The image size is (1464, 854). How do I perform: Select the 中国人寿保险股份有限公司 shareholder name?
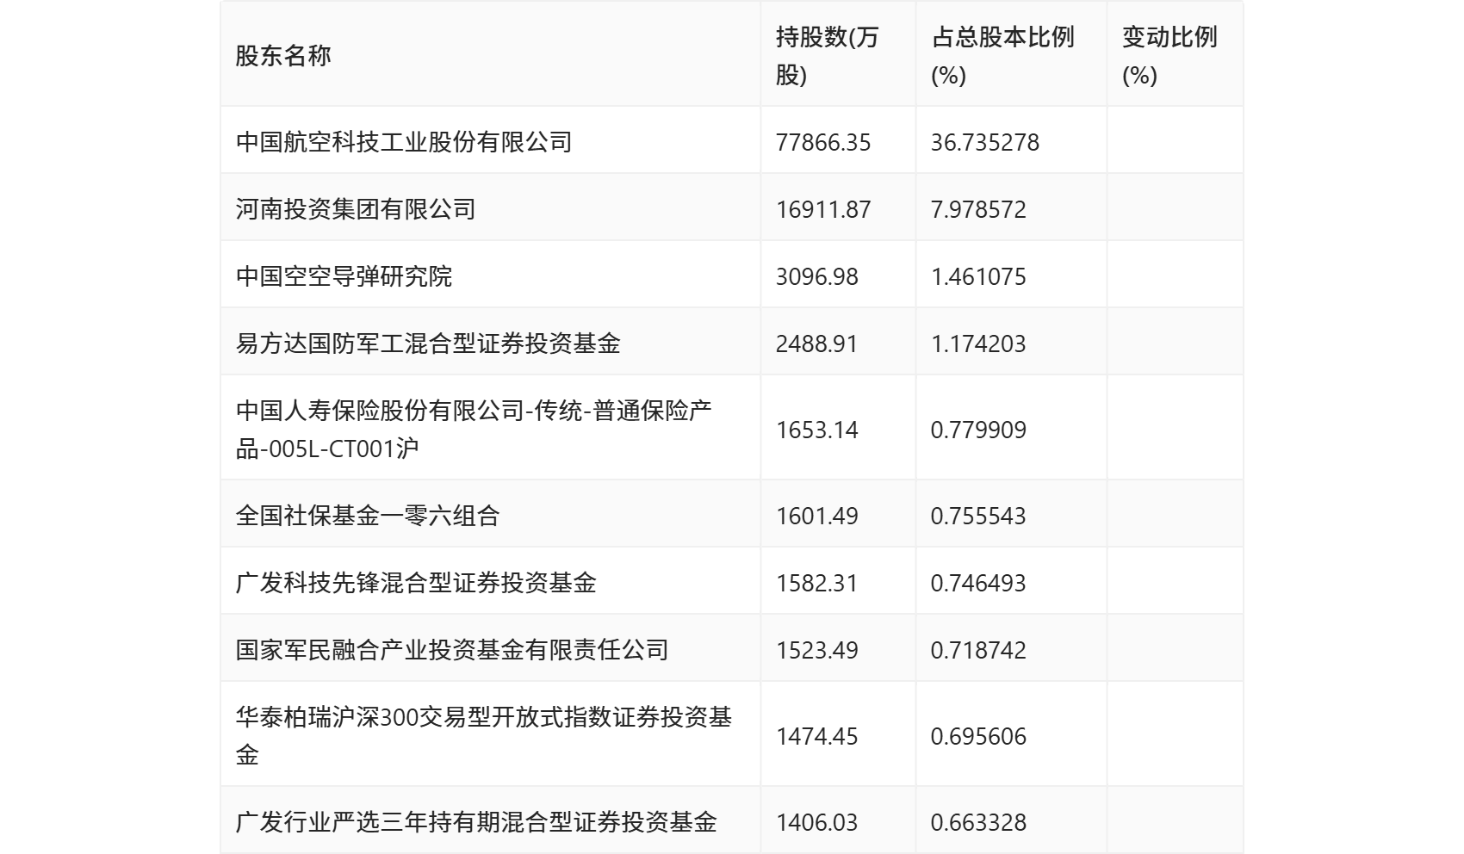(474, 430)
